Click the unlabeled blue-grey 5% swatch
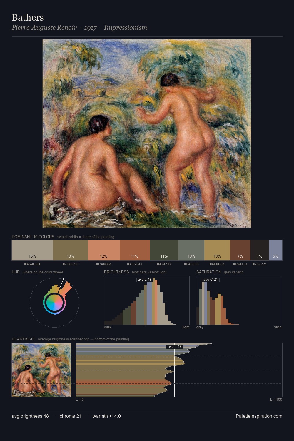The height and width of the screenshot is (441, 294). 275,250
